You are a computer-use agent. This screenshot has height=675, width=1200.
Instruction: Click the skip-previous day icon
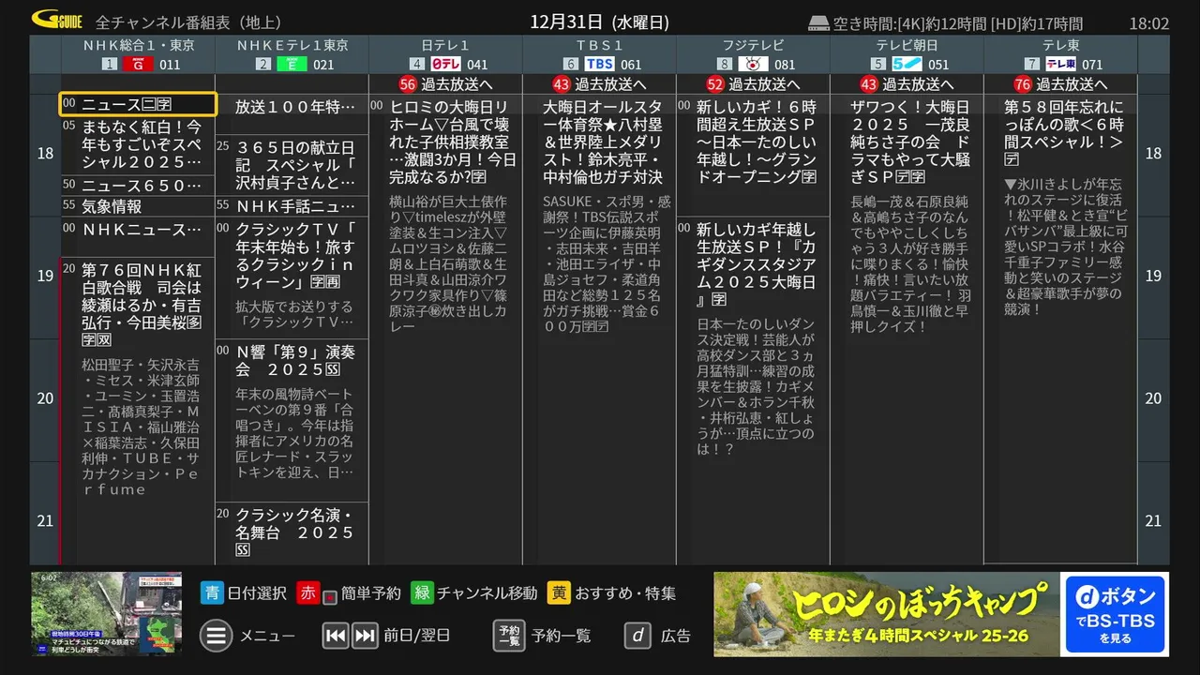[x=335, y=636]
